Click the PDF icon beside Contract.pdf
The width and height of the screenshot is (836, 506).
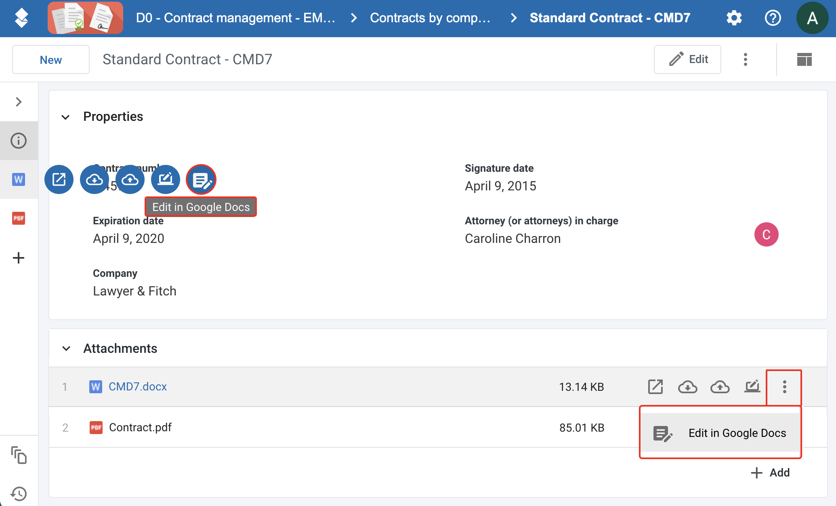pos(96,427)
